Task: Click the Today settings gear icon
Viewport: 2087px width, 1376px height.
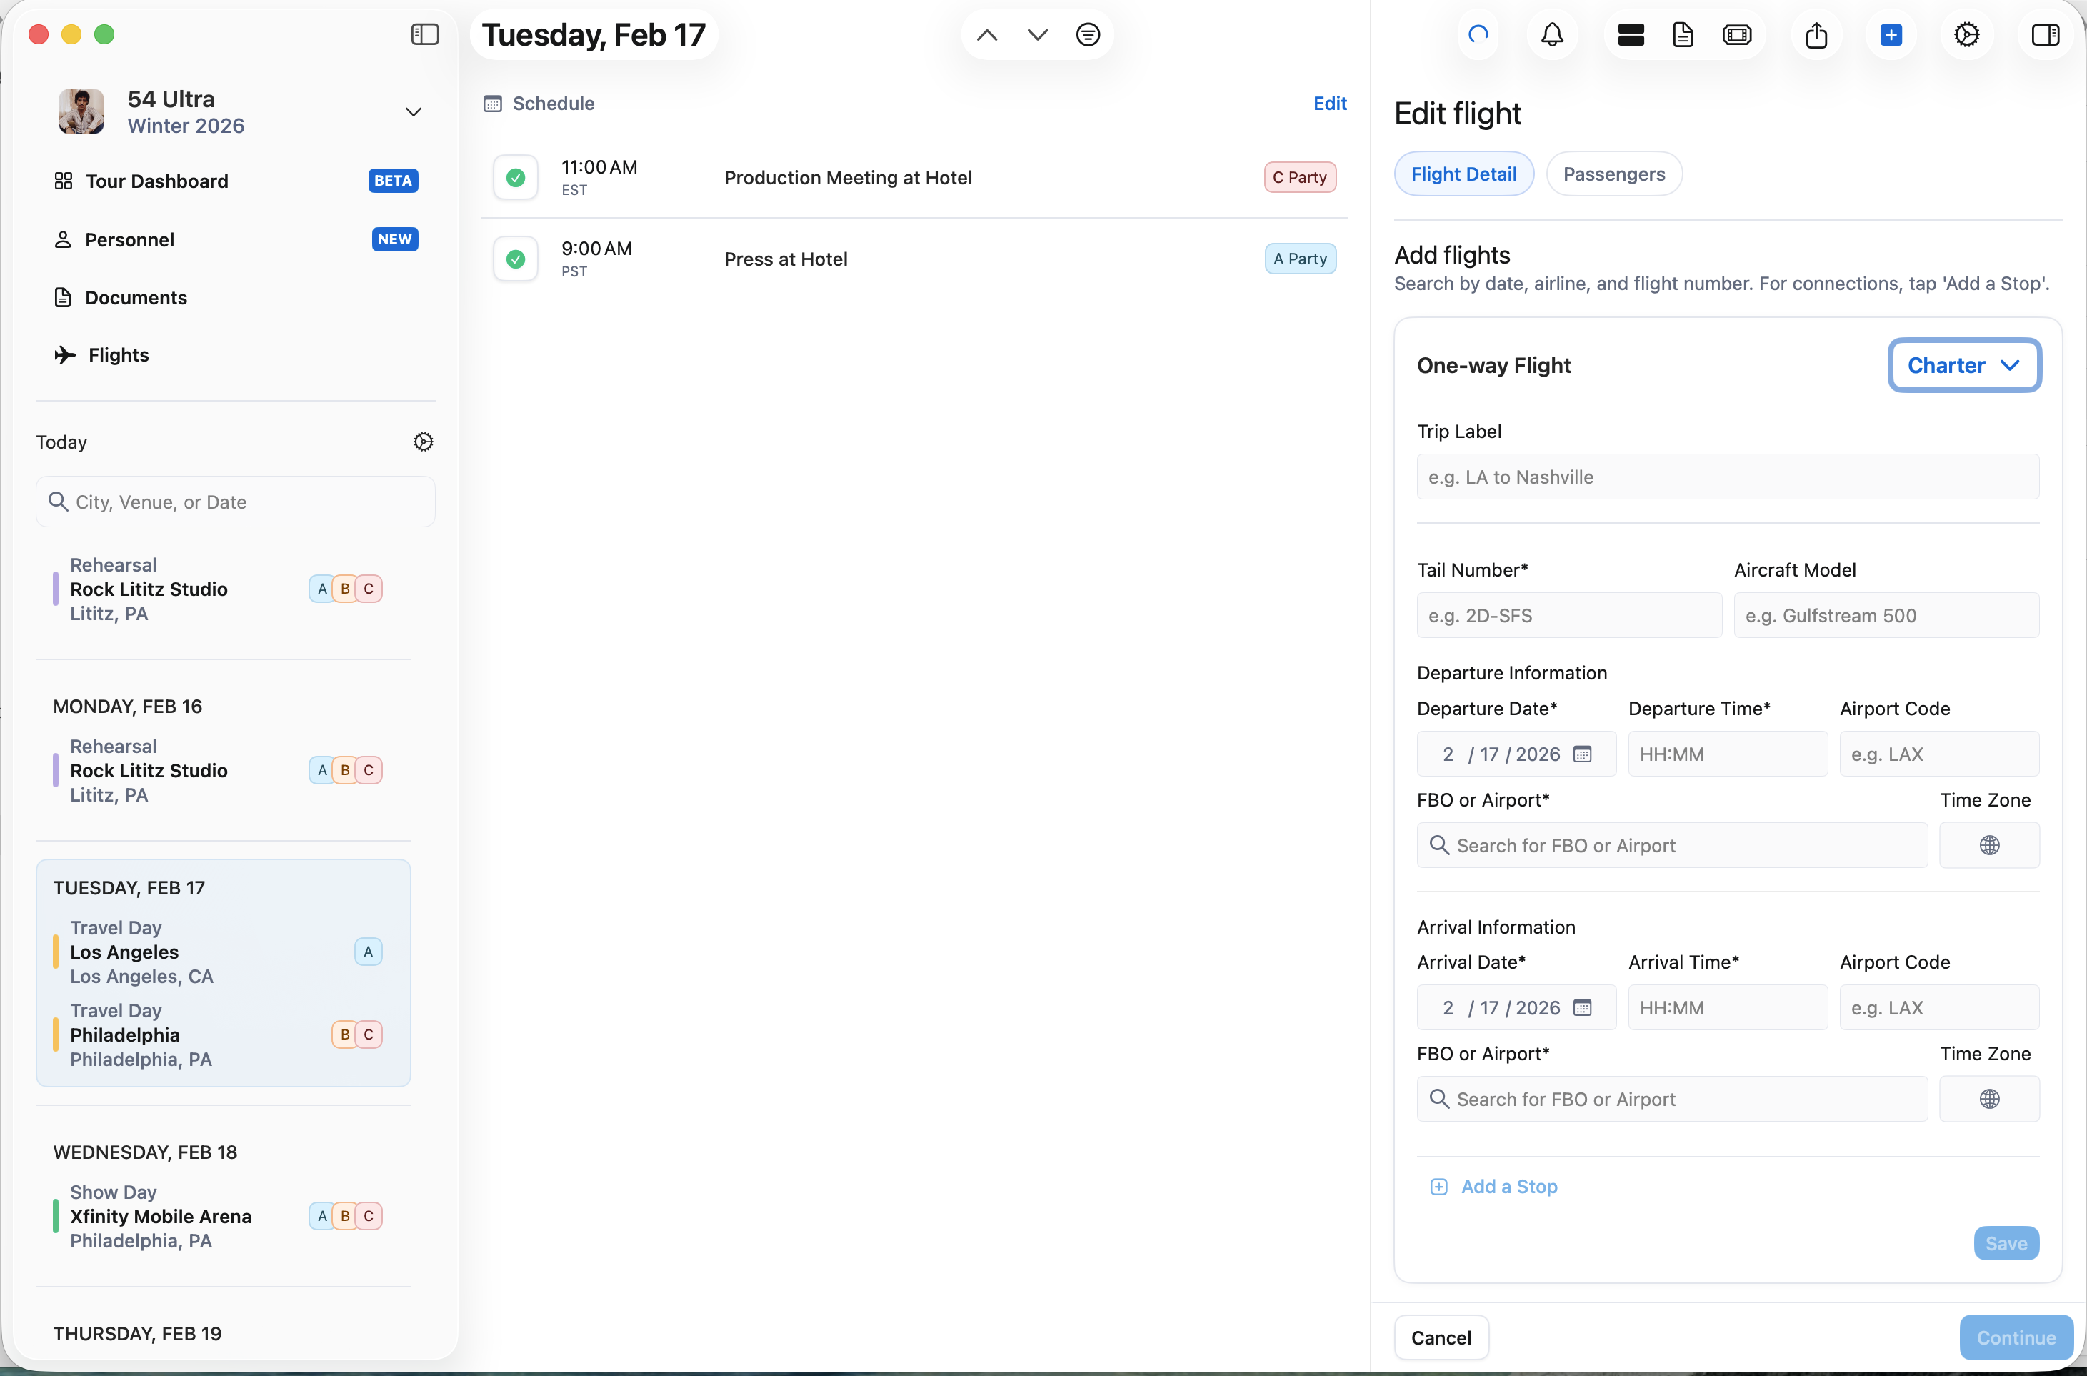Action: click(423, 442)
